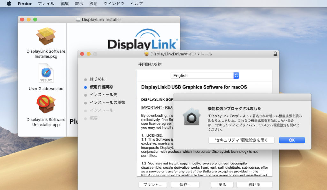Image resolution: width=327 pixels, height=190 pixels.
Task: Open the ファイル menu
Action: 46,4
